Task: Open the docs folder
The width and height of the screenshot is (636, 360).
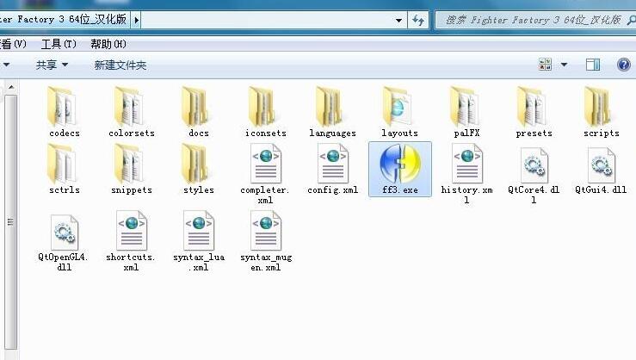Action: (198, 112)
